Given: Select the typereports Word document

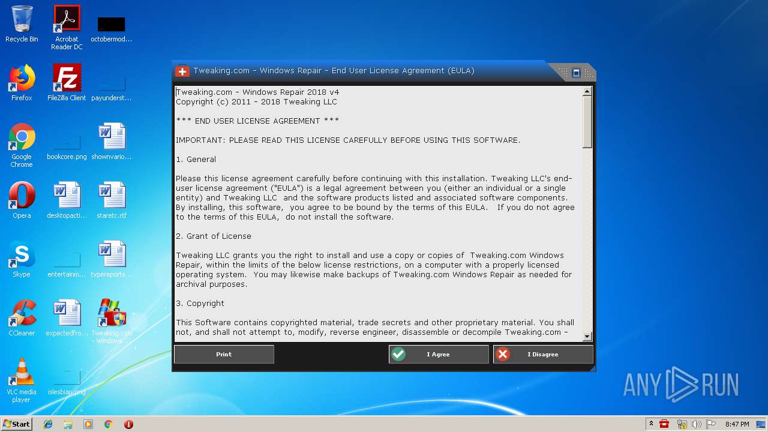Looking at the screenshot, I should (112, 259).
